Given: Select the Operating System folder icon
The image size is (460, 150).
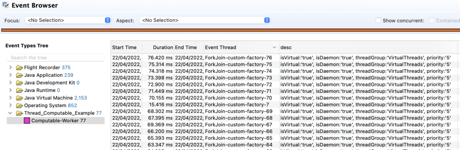Looking at the screenshot, I should click(20, 106).
